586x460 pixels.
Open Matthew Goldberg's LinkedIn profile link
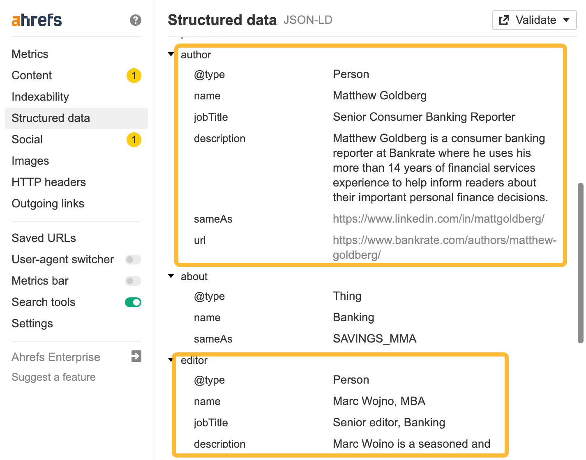pos(438,219)
